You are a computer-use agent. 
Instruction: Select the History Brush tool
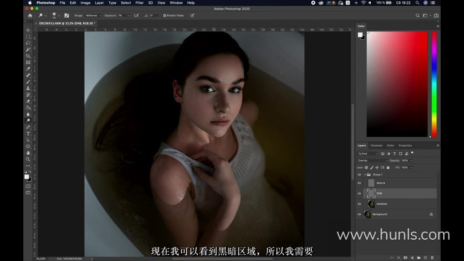pyautogui.click(x=28, y=95)
